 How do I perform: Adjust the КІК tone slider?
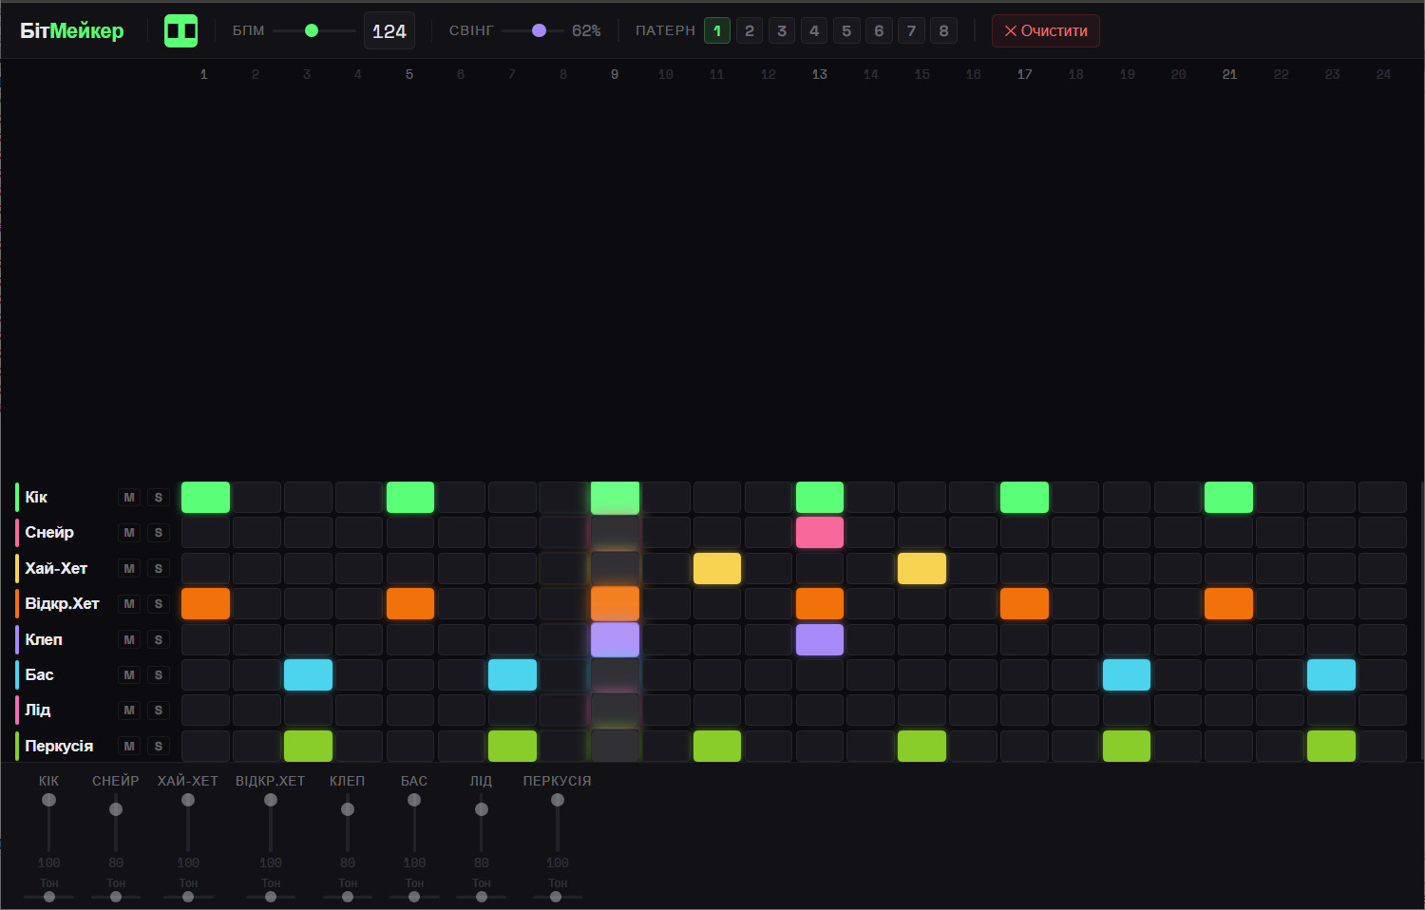[x=49, y=897]
